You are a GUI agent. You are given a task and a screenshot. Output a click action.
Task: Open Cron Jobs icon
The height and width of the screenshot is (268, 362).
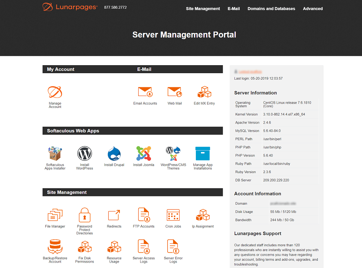[x=173, y=215]
